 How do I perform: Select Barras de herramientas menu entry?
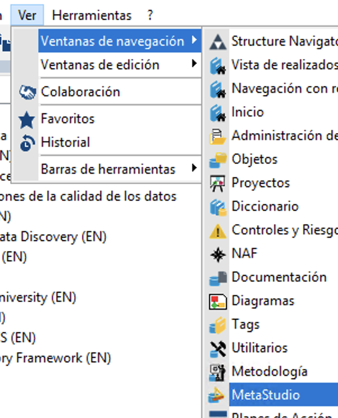click(x=120, y=169)
